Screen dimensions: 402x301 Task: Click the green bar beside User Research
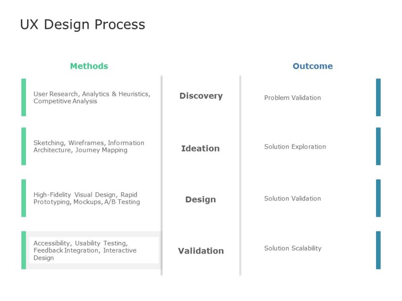pyautogui.click(x=24, y=97)
